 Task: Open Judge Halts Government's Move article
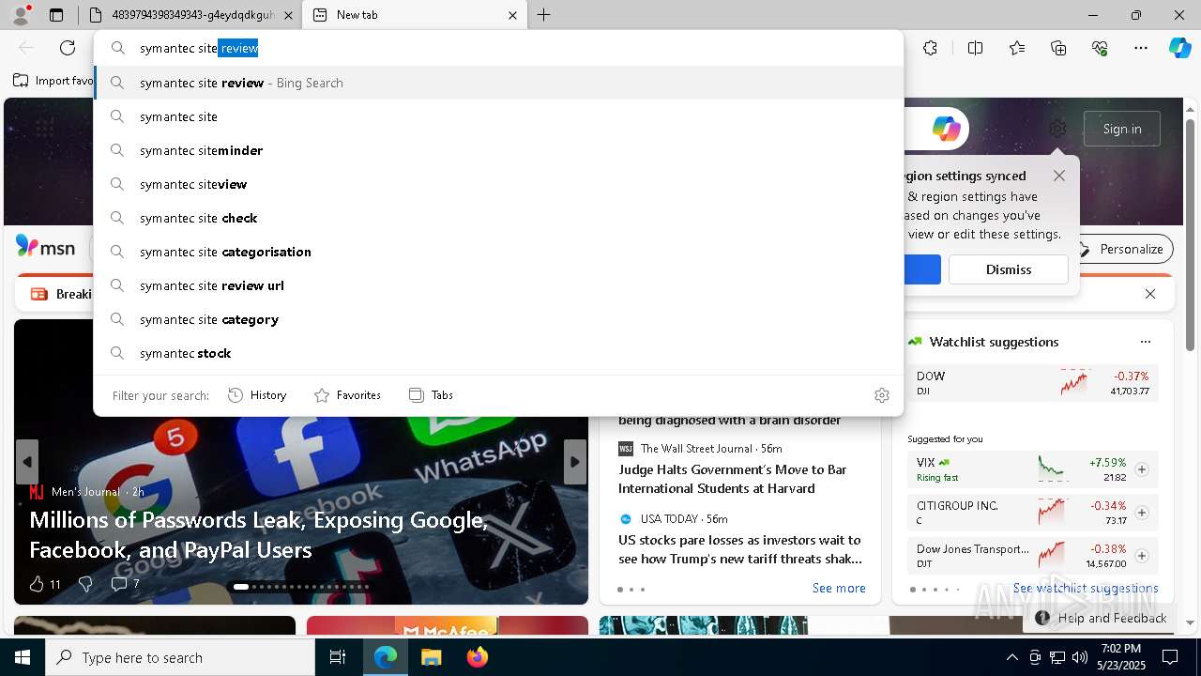pyautogui.click(x=732, y=479)
